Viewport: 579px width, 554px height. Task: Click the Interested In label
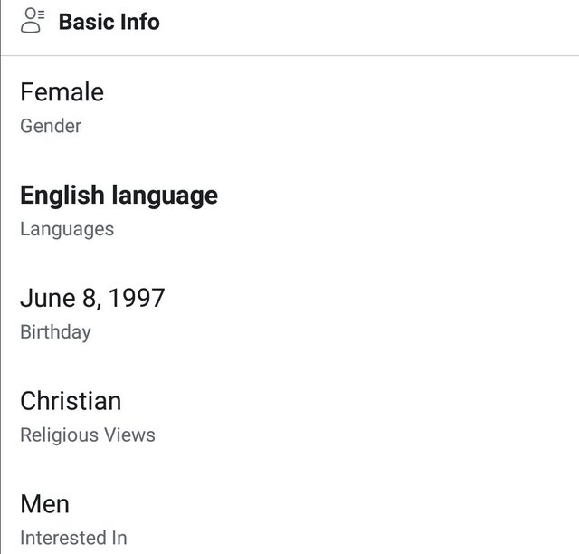coord(73,538)
